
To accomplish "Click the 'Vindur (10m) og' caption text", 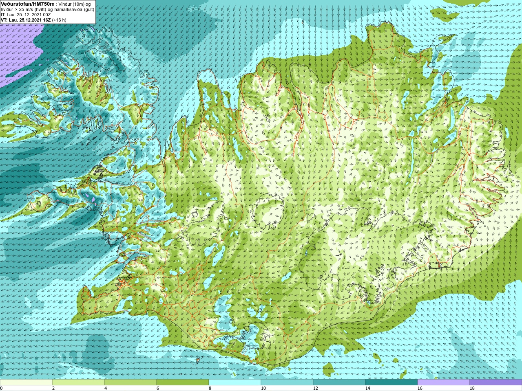I will 75,4.
